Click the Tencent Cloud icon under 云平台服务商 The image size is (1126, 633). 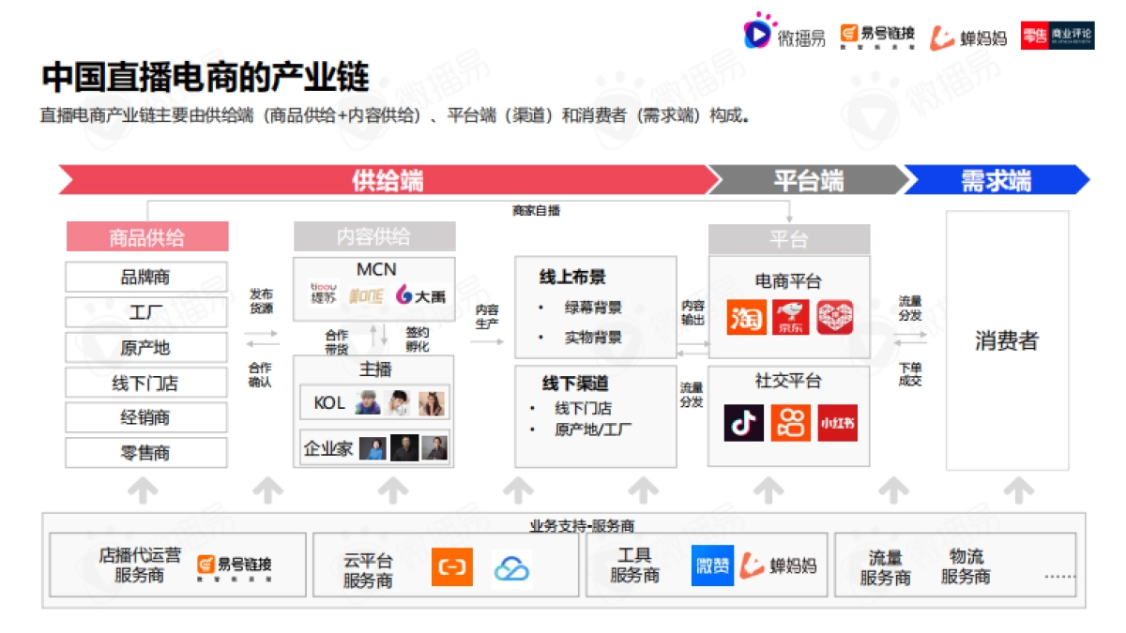point(510,566)
